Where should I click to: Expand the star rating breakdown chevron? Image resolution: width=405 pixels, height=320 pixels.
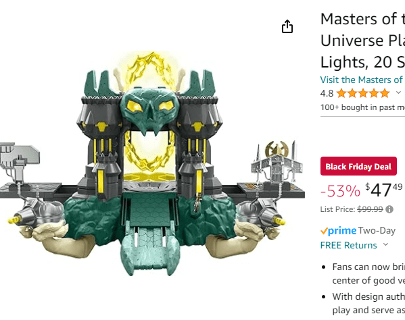click(398, 92)
